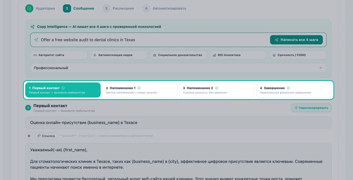Click the sparkle icon on the Перегенерировать button

tap(296, 108)
